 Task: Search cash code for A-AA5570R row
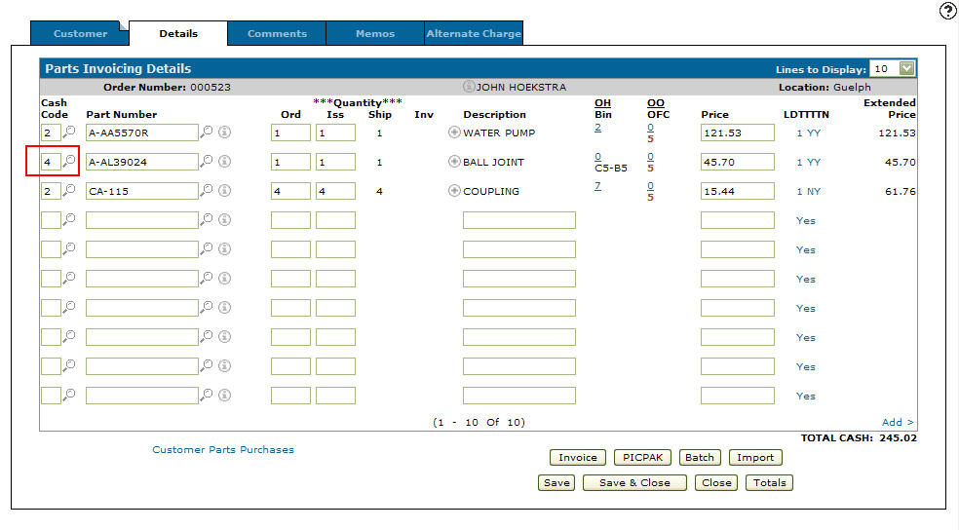click(x=70, y=132)
